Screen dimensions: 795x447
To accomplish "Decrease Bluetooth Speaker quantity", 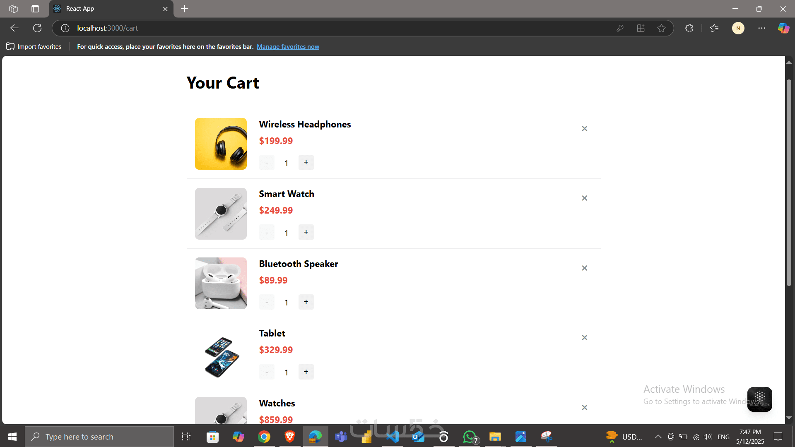I will pyautogui.click(x=267, y=302).
